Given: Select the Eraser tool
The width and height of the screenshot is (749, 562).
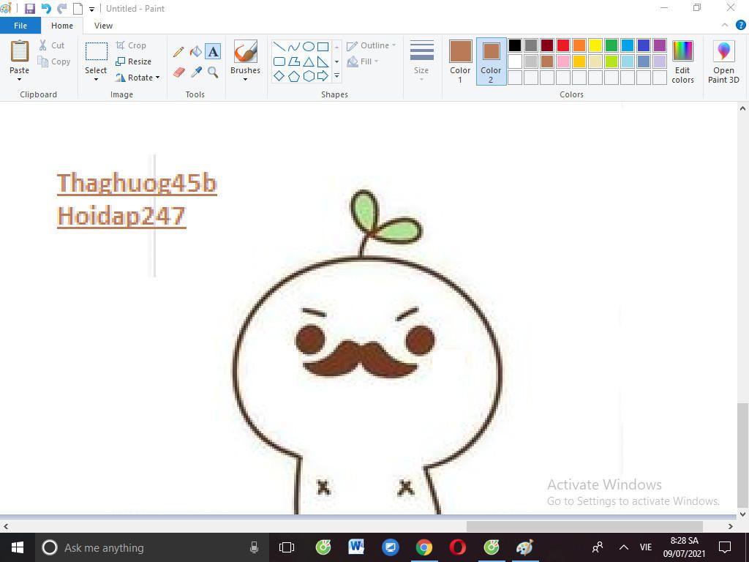Looking at the screenshot, I should tap(178, 72).
